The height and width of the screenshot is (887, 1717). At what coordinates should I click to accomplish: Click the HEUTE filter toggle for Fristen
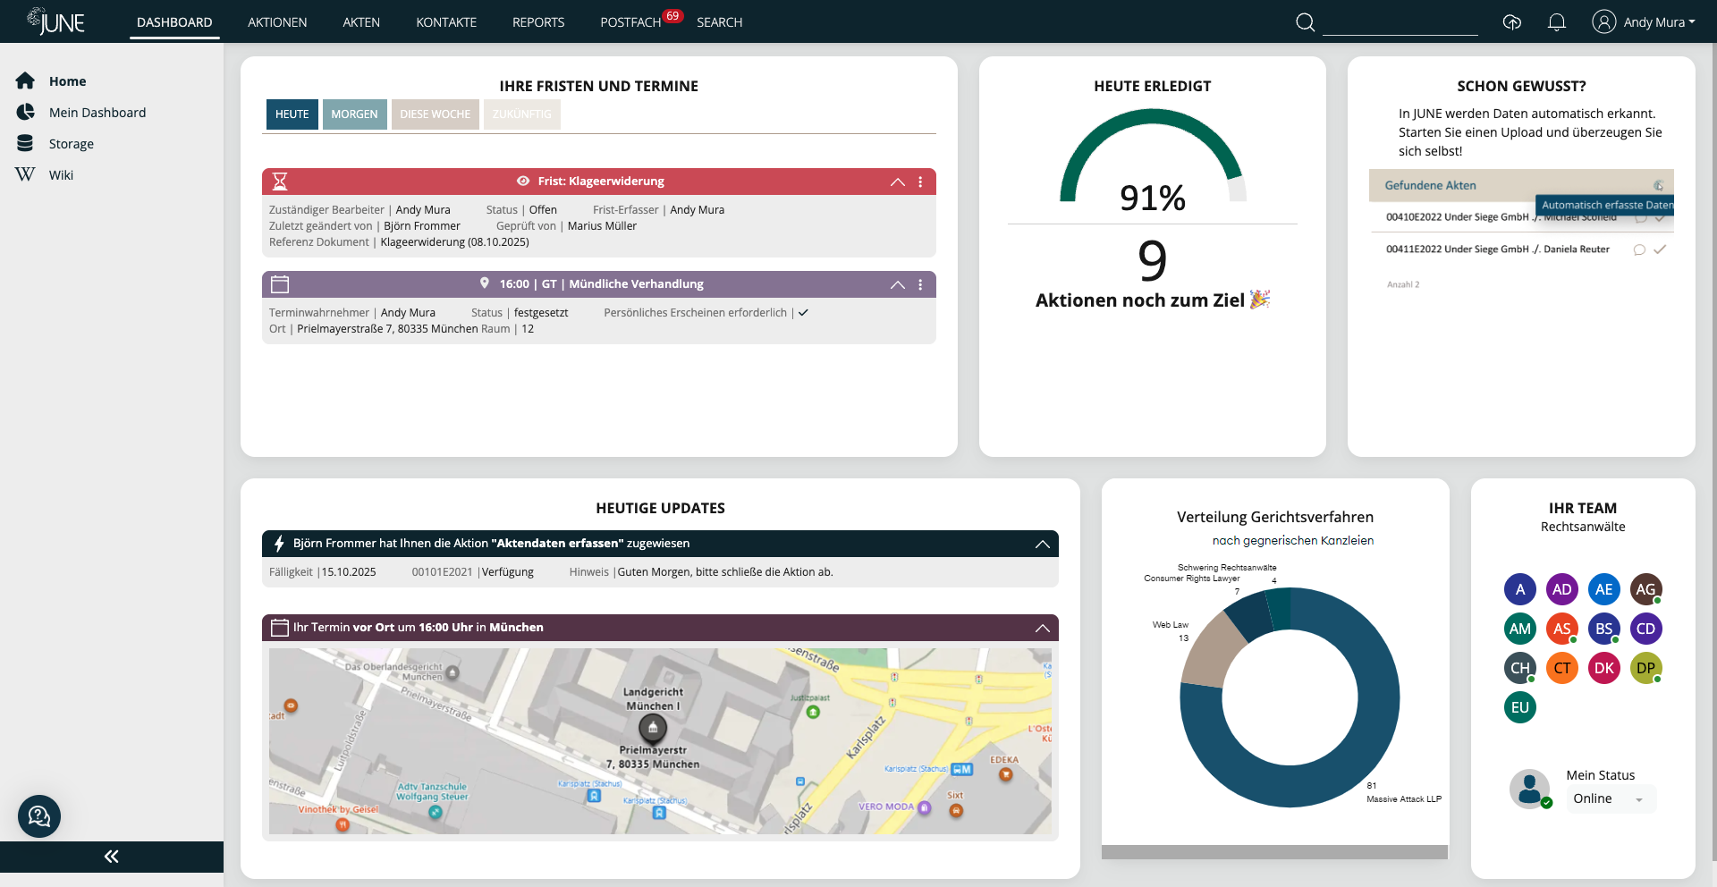click(292, 114)
